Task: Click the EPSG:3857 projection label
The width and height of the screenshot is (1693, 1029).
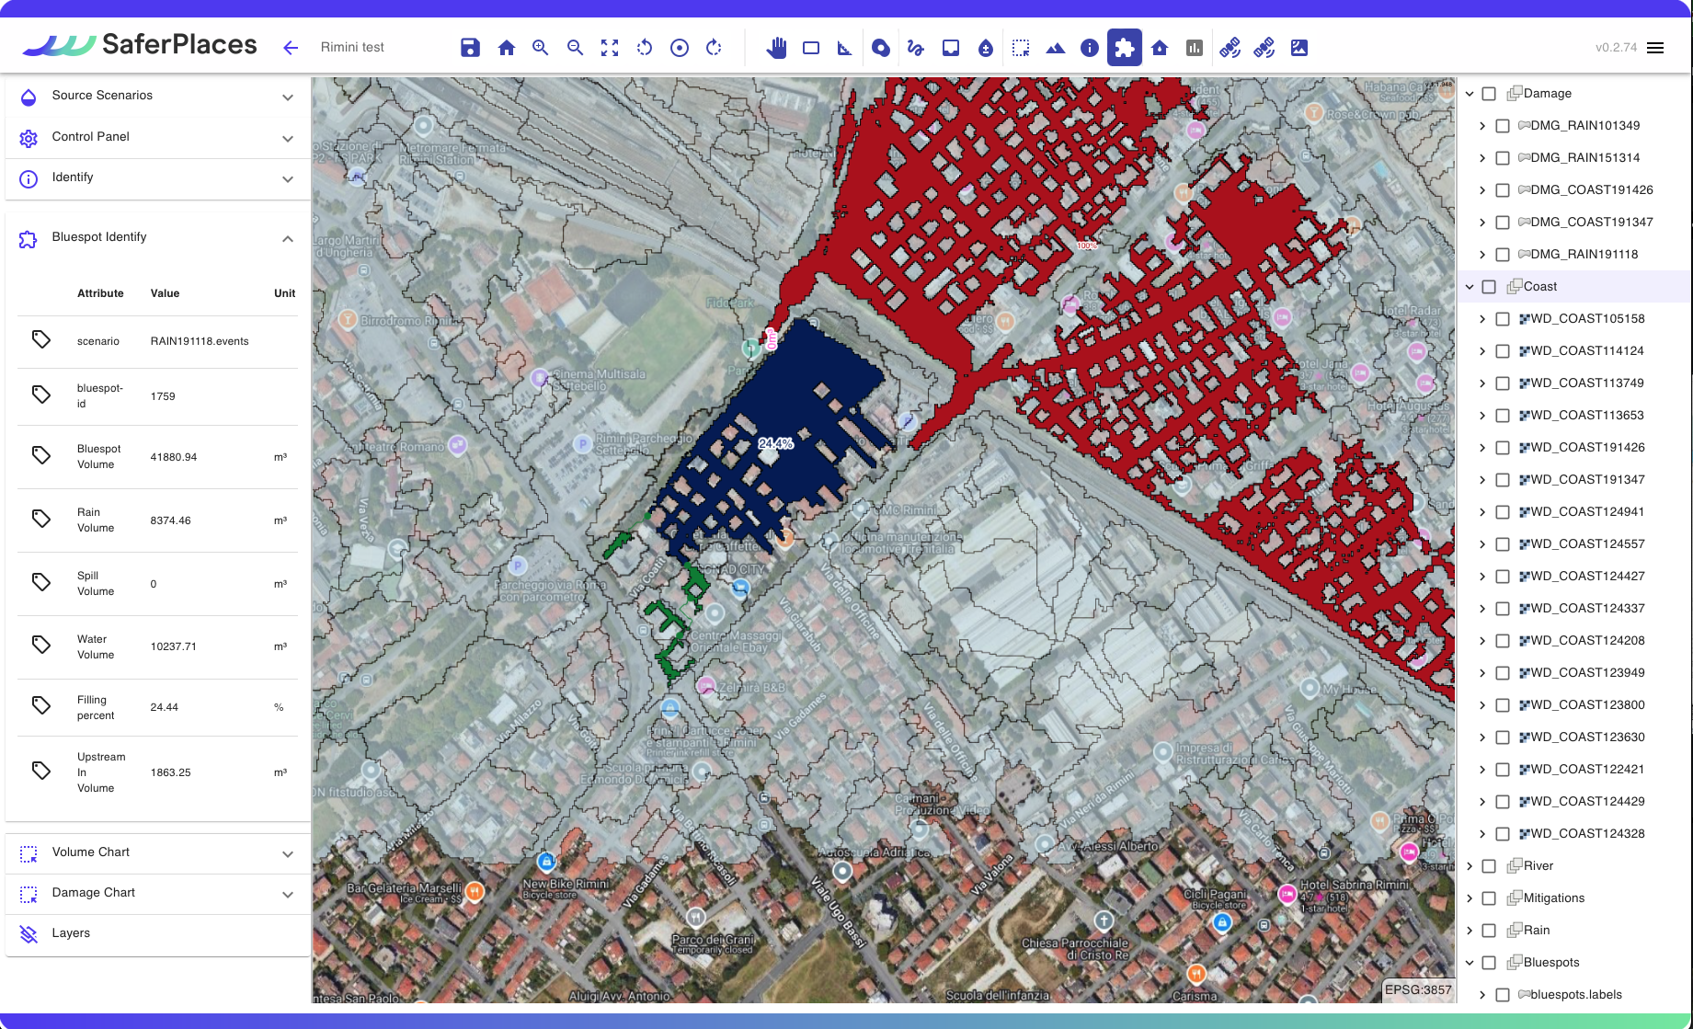Action: pyautogui.click(x=1418, y=990)
